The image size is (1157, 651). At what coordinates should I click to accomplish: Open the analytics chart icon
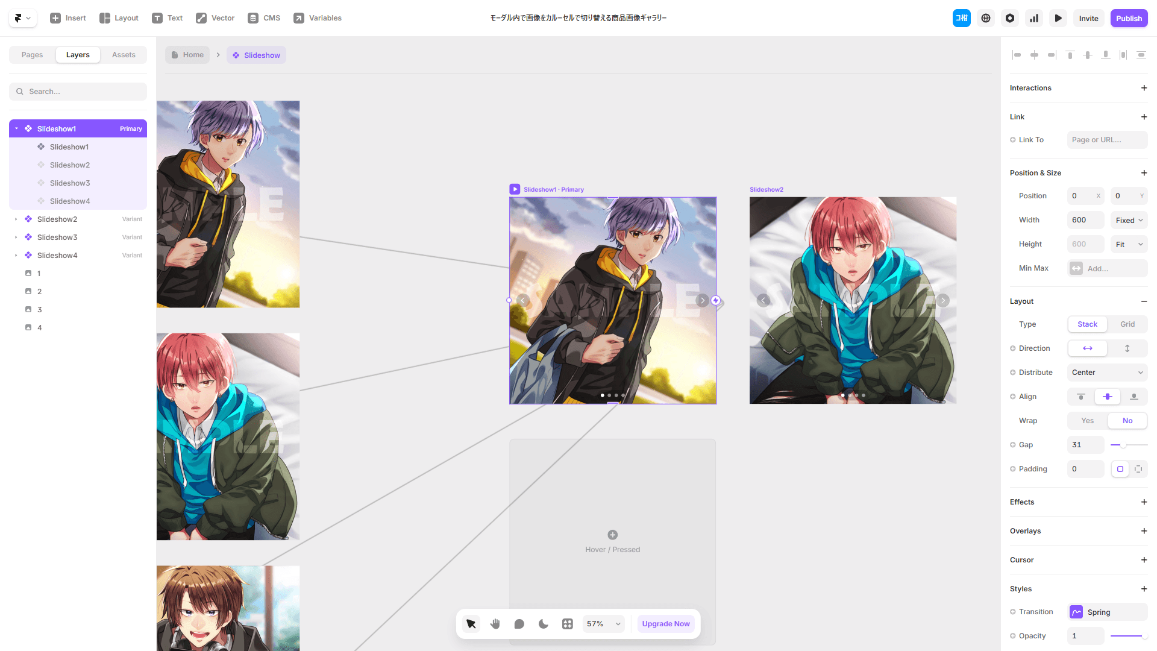[1034, 18]
